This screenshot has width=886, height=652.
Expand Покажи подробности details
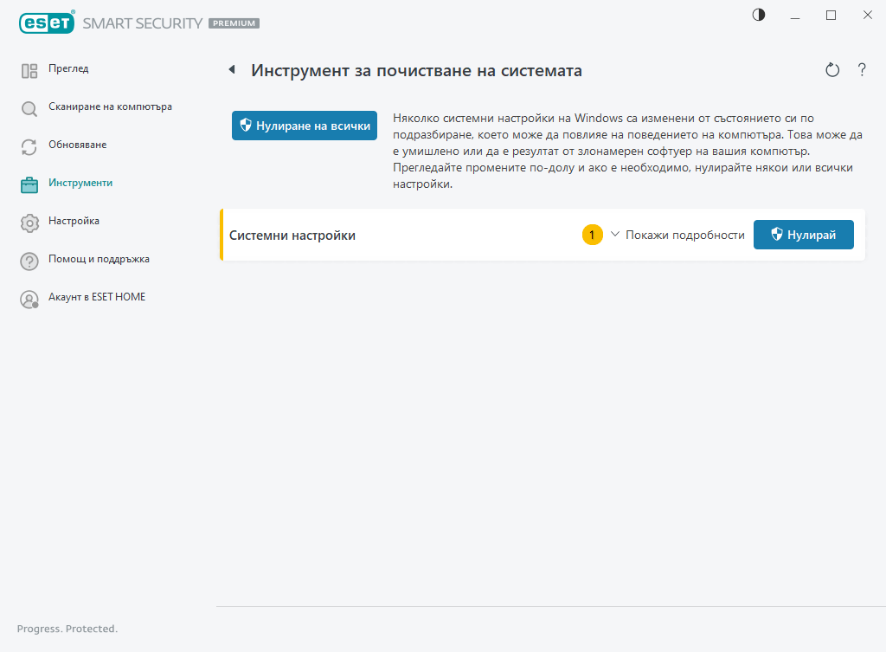click(x=685, y=234)
